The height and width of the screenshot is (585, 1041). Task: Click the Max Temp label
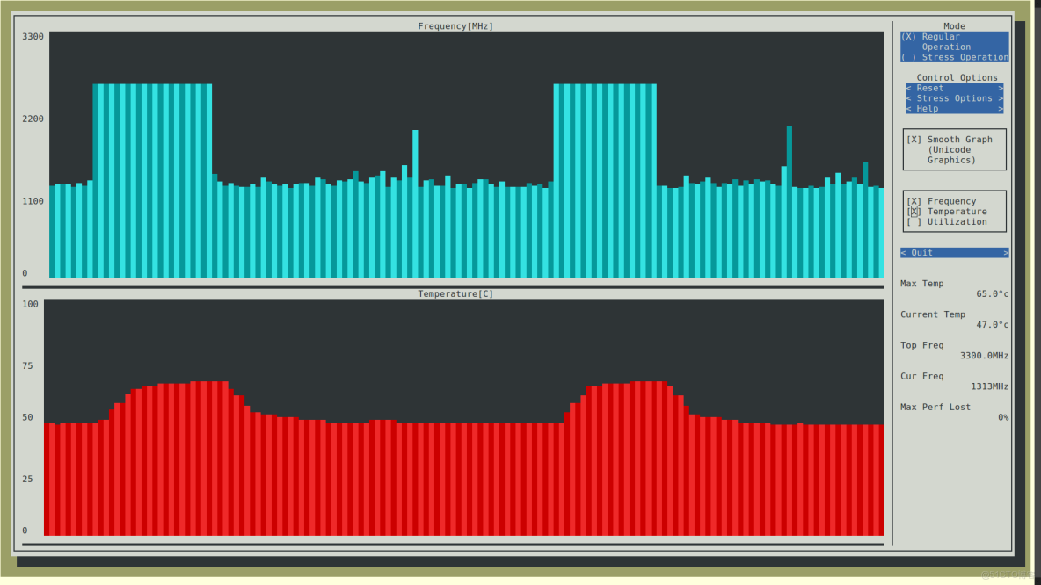(x=921, y=284)
